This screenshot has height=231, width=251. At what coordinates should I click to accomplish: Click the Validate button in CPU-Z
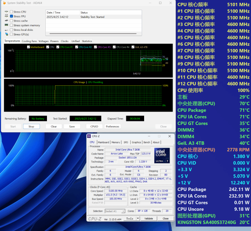[149, 218]
